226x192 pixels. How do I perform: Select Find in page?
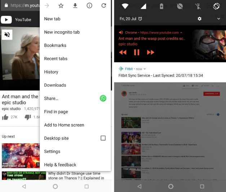tap(75, 112)
